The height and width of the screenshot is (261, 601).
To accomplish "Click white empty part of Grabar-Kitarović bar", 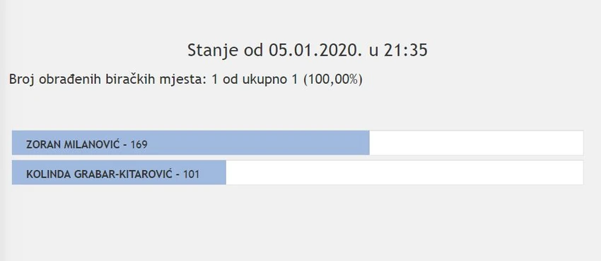I will pyautogui.click(x=404, y=173).
